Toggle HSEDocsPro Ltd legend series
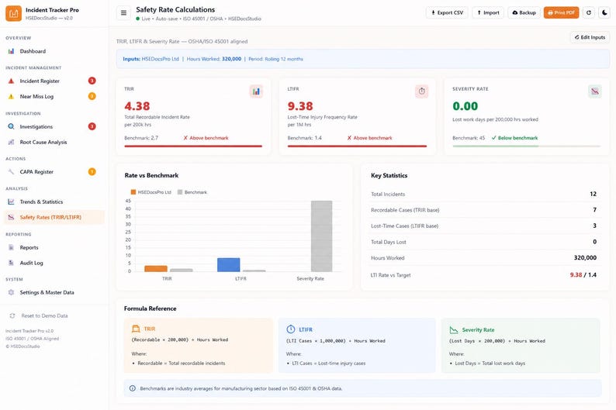This screenshot has width=616, height=410. 151,192
